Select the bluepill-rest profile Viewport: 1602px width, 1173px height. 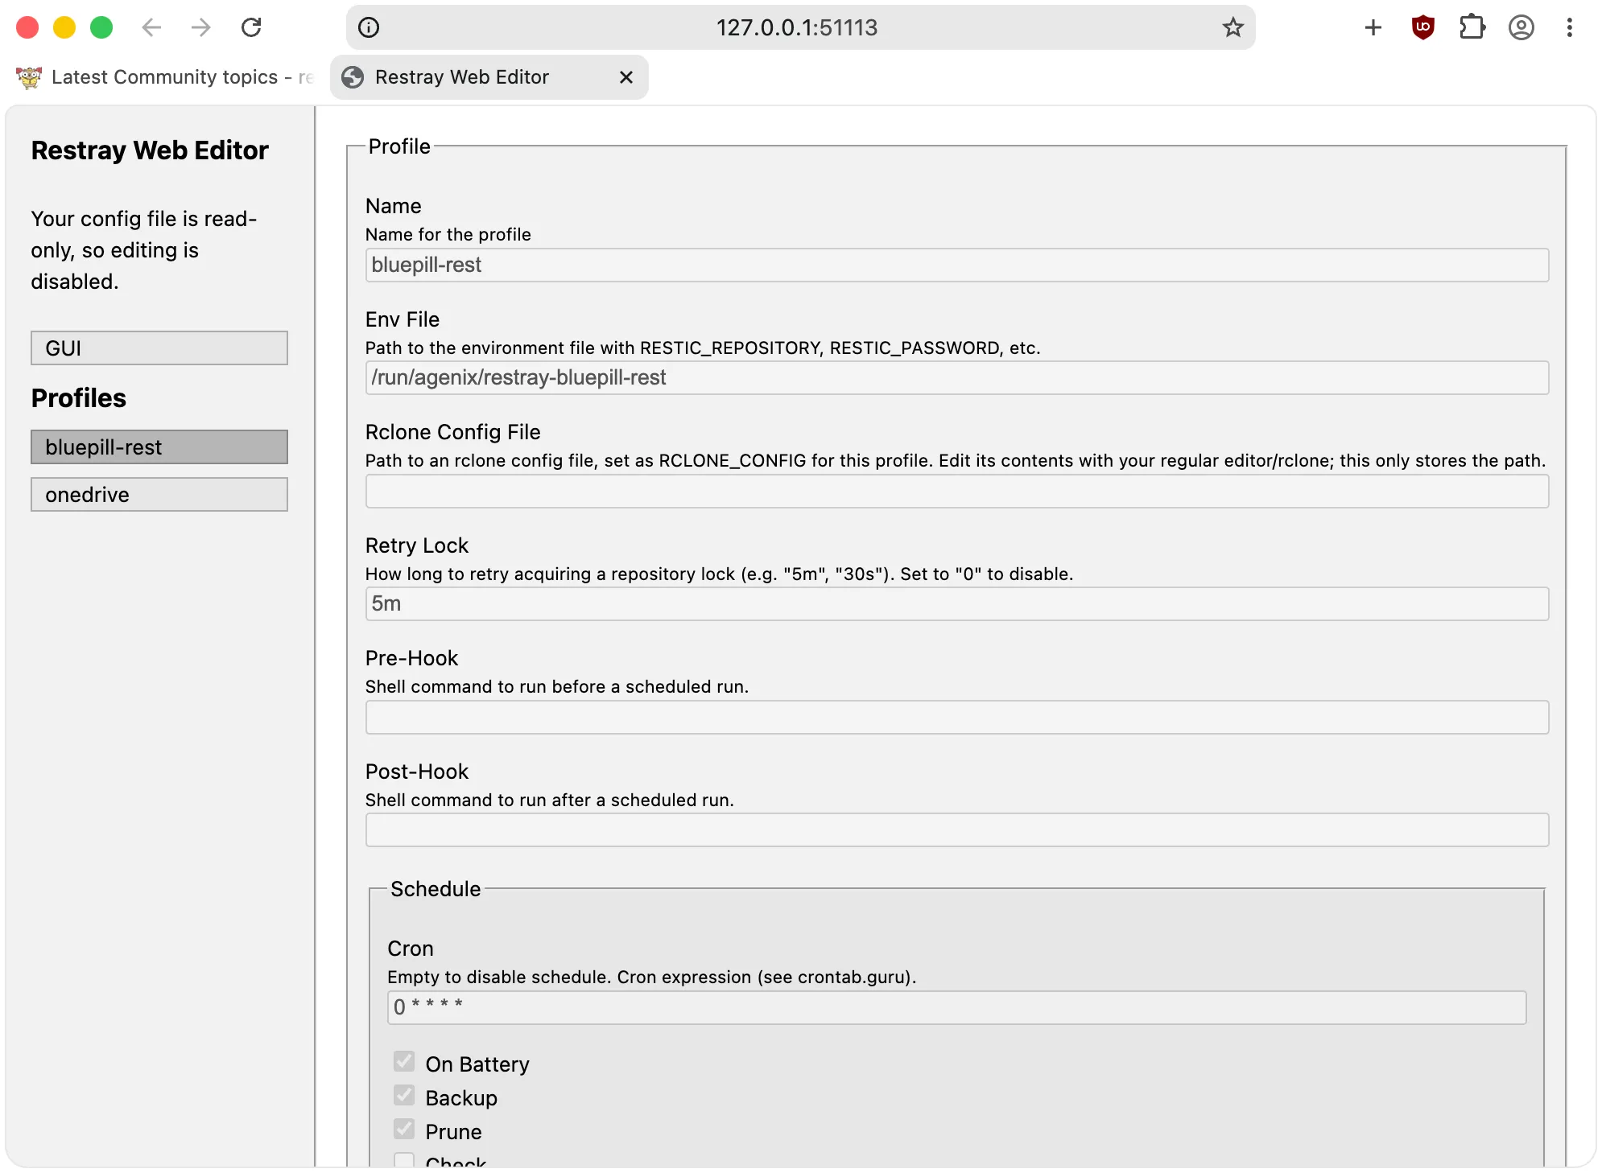pos(159,447)
